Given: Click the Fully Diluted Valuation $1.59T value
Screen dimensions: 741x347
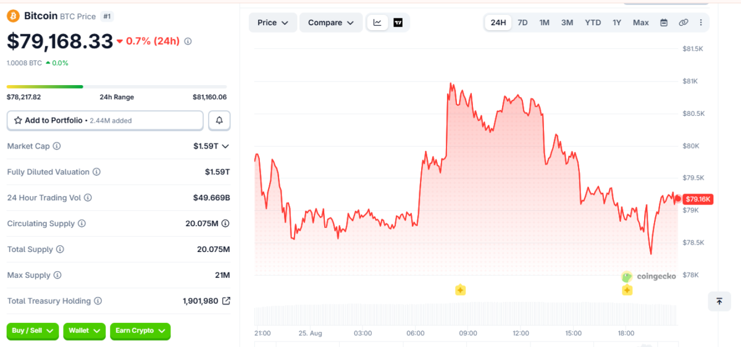Looking at the screenshot, I should tap(217, 172).
